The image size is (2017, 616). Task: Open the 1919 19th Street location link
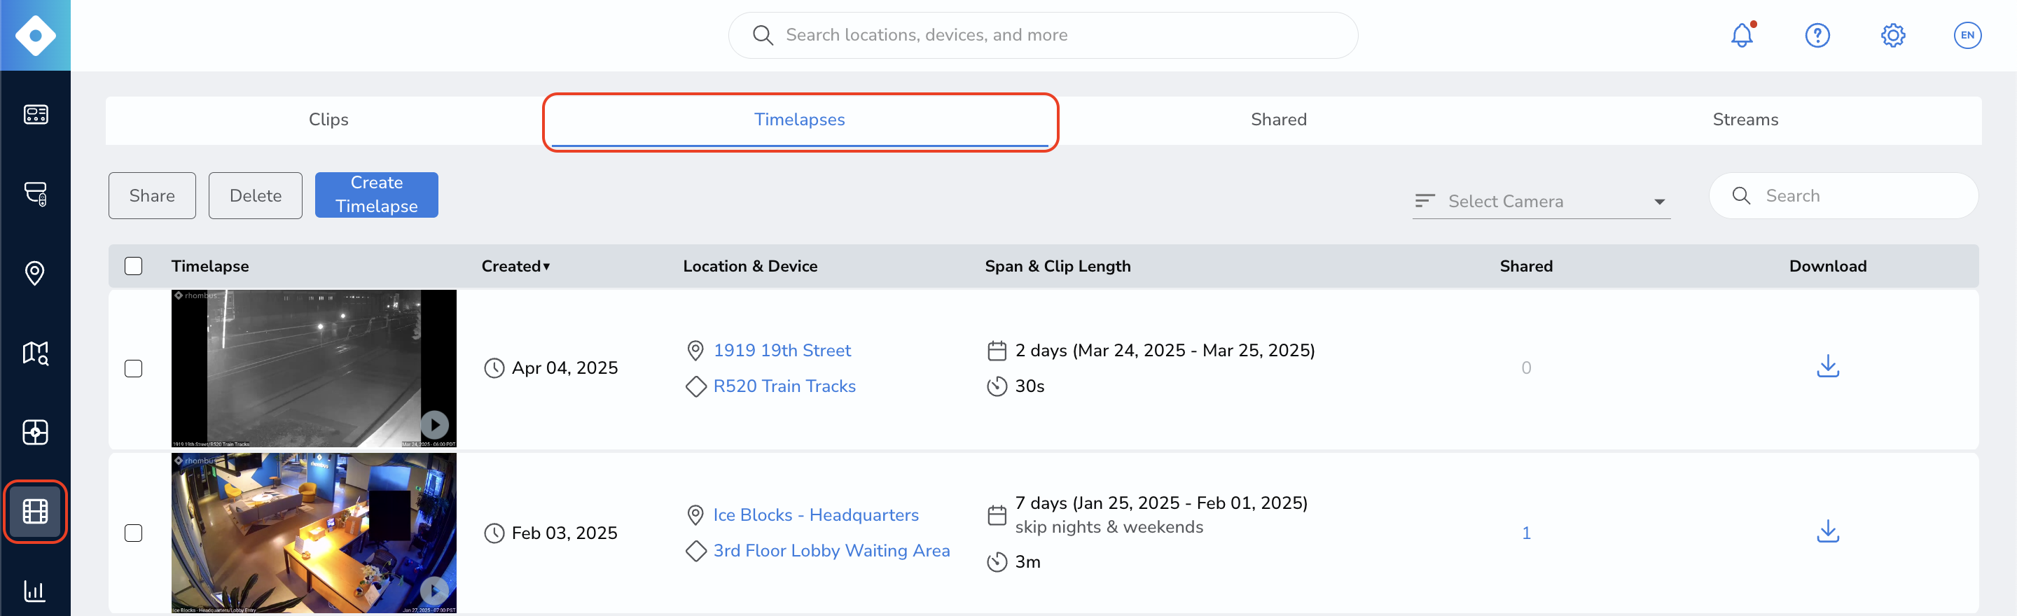pyautogui.click(x=782, y=351)
